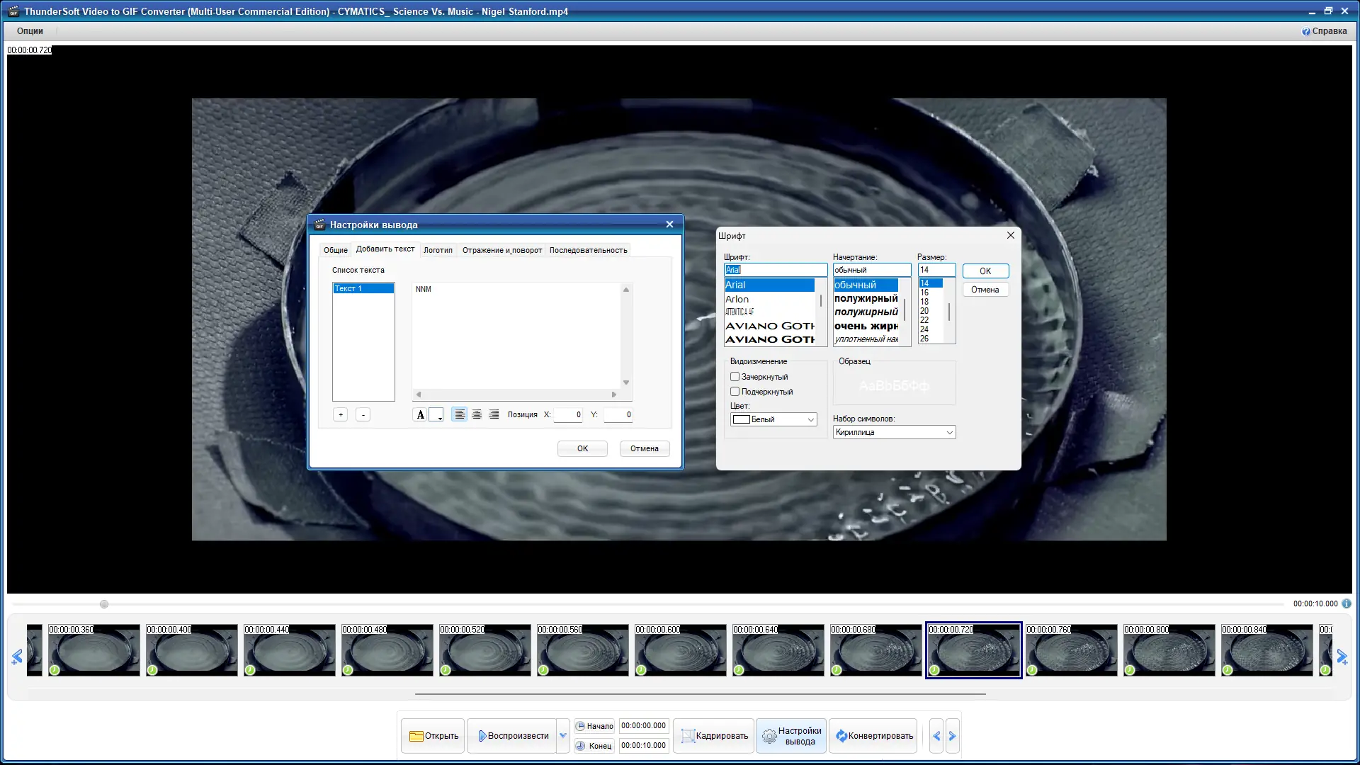Click the Кадрировать crop icon button
1360x765 pixels.
point(714,736)
